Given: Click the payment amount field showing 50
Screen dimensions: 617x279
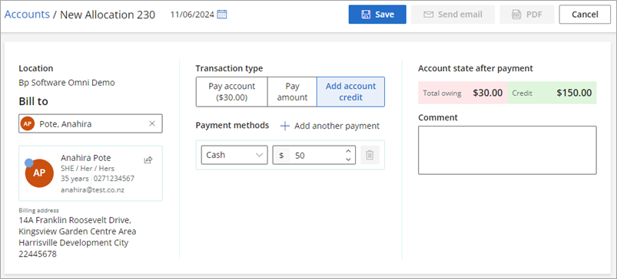Looking at the screenshot, I should (x=314, y=155).
